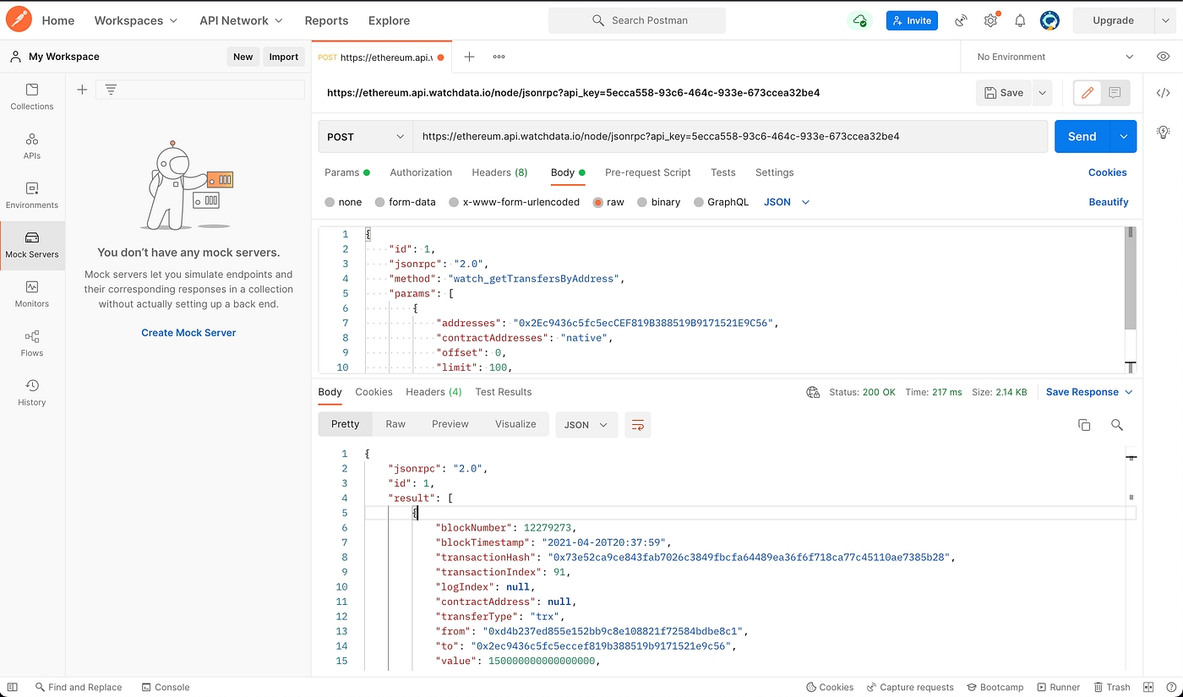1183x697 pixels.
Task: Switch to the Pre-request Script tab
Action: (647, 172)
